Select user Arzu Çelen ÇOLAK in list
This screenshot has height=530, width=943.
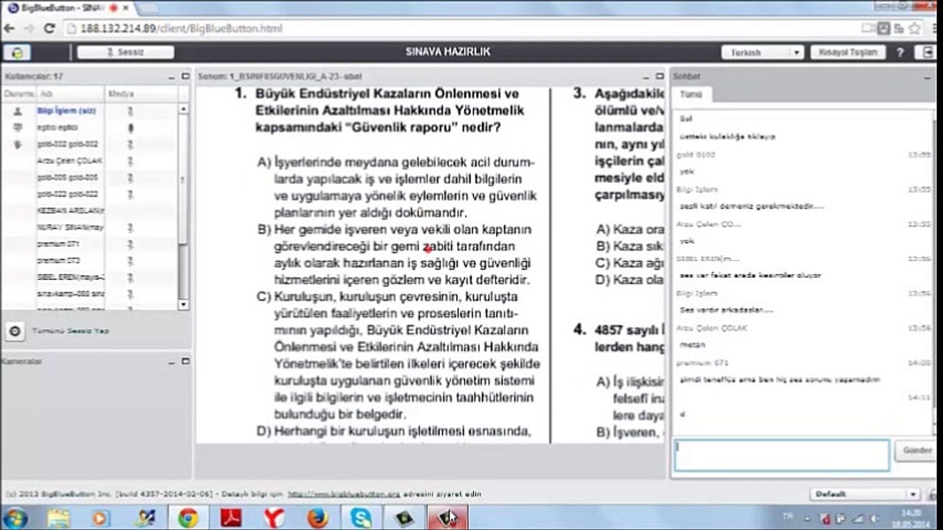coord(69,160)
